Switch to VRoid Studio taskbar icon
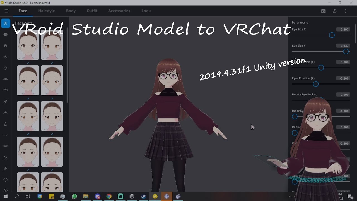This screenshot has width=357, height=201. [x=155, y=197]
